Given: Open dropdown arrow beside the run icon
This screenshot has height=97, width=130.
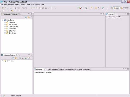Looking at the screenshot, I should pyautogui.click(x=82, y=8).
